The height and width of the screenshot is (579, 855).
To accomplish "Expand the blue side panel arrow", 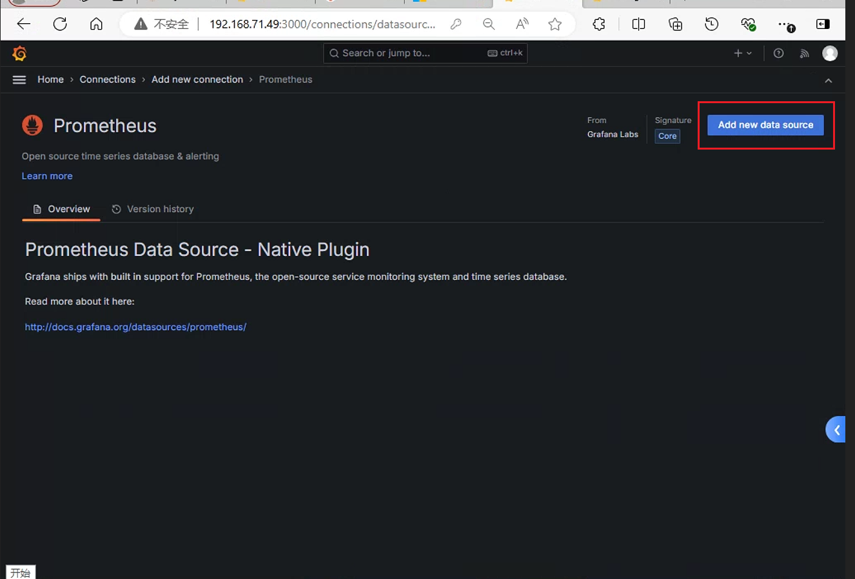I will click(836, 429).
